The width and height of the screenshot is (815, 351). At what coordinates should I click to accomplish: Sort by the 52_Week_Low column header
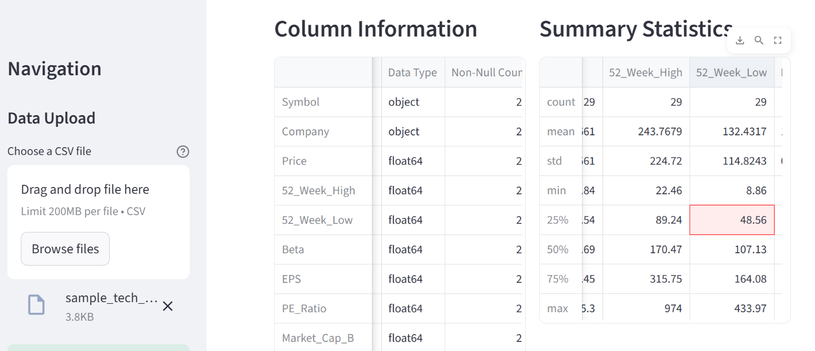pyautogui.click(x=731, y=72)
